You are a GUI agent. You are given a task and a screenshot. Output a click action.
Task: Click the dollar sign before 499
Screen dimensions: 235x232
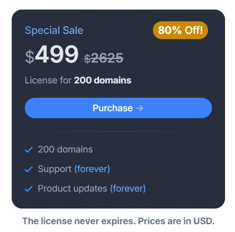[x=30, y=57]
